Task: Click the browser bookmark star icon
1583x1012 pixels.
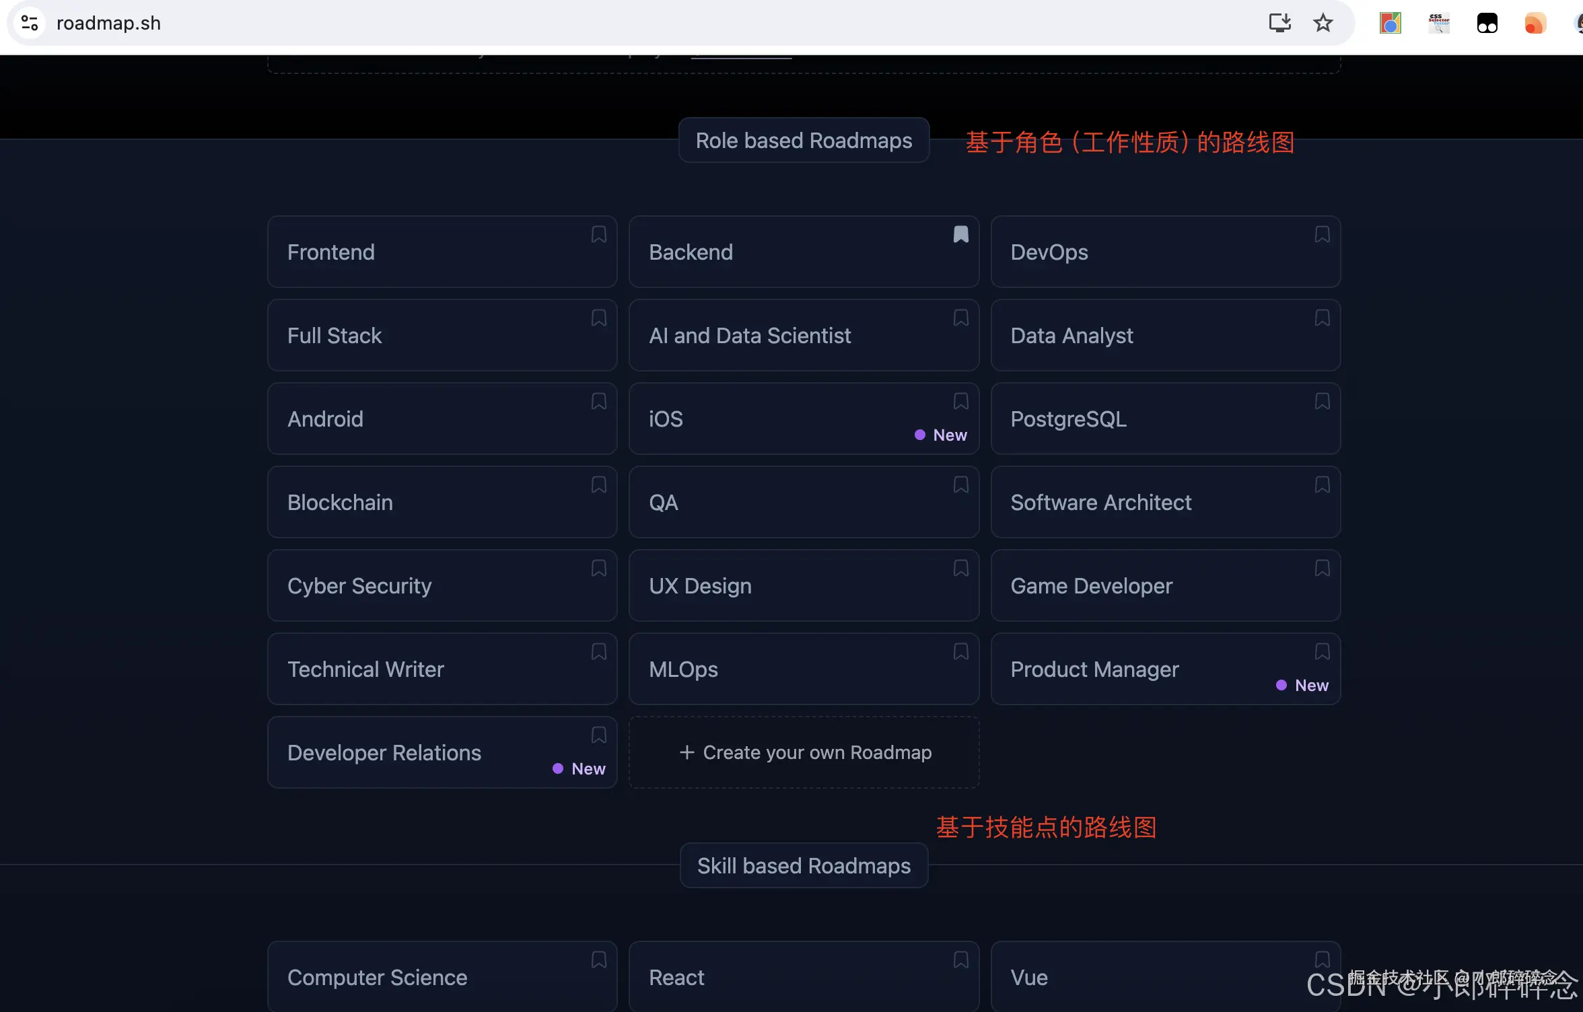Action: point(1323,23)
